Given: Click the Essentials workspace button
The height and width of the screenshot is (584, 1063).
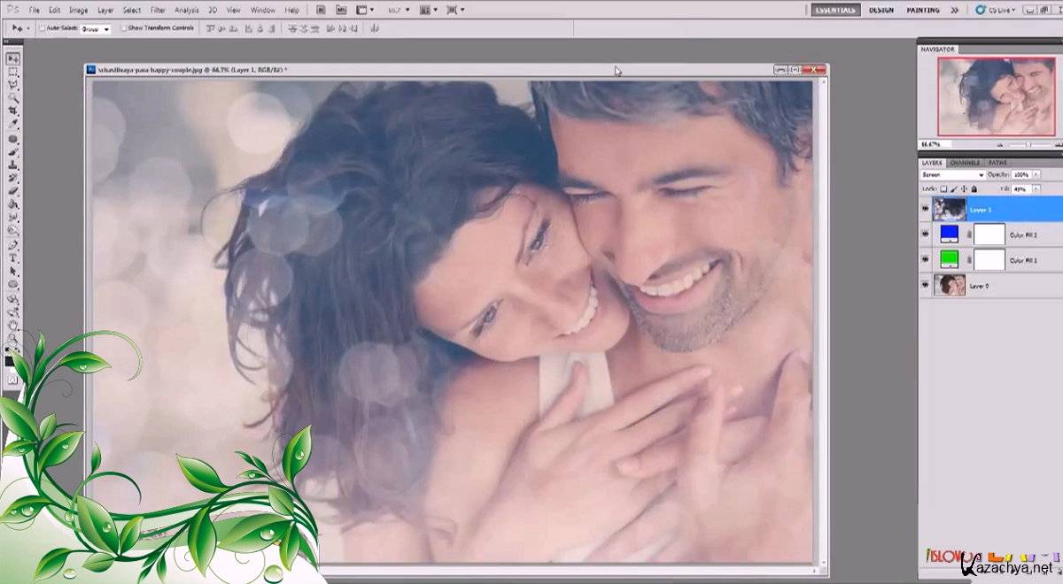Looking at the screenshot, I should click(x=834, y=10).
